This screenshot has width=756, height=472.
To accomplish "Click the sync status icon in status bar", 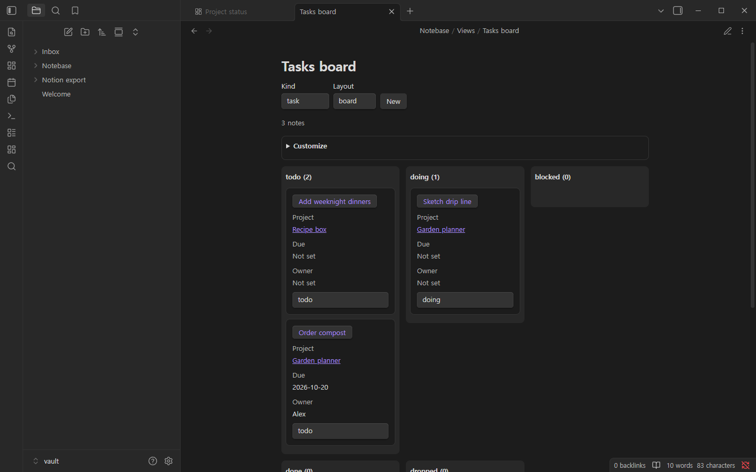I will [745, 465].
